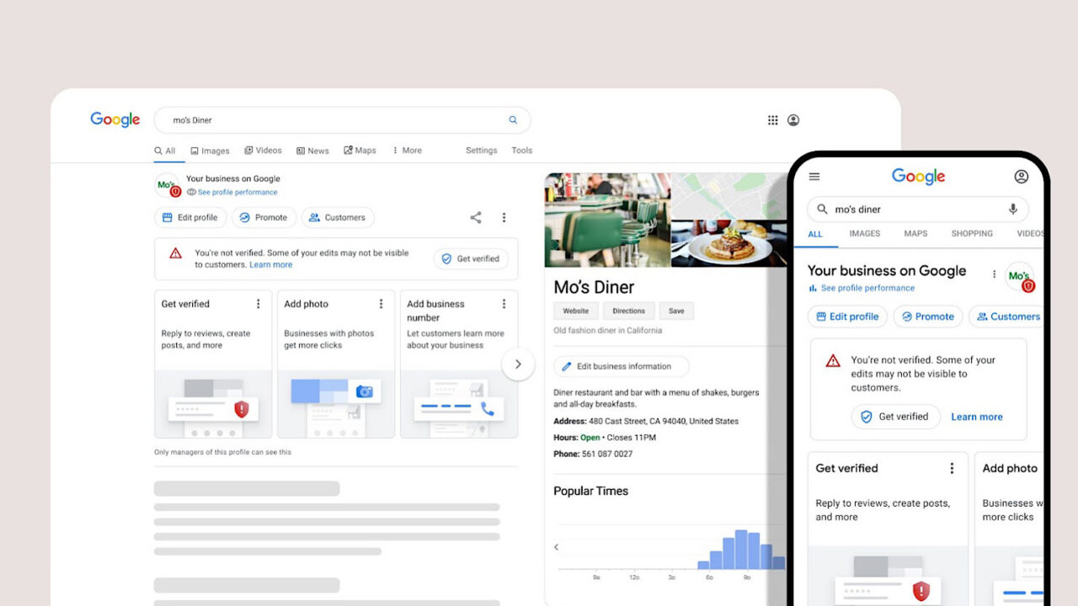Open the three-dot overflow menu beside share

coord(504,217)
